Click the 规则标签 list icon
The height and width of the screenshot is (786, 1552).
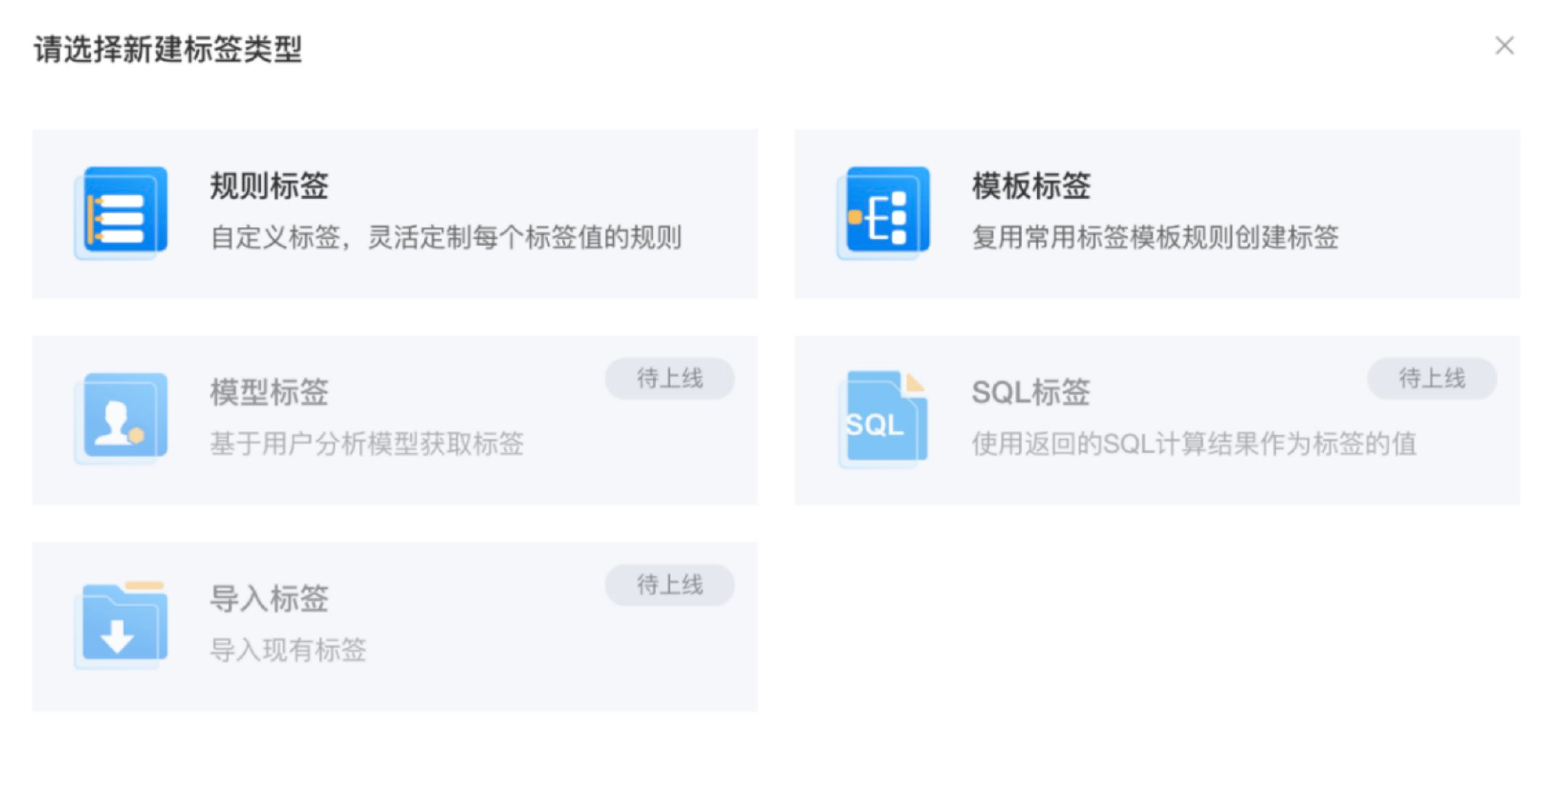tap(122, 213)
